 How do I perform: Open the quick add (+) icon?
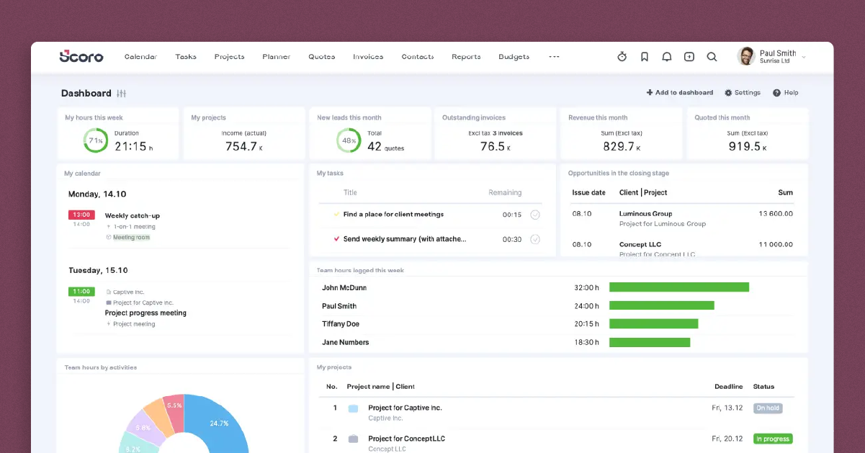689,56
